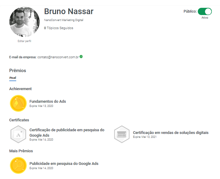
Task: Click the Bruno Nassar name heading
Action: (x=69, y=11)
